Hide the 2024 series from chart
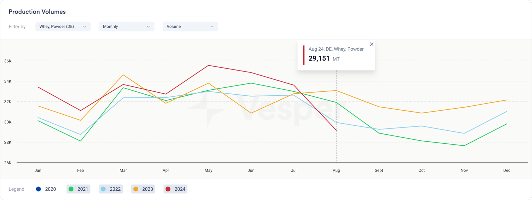Screen dimensions: 532x200 [176, 189]
